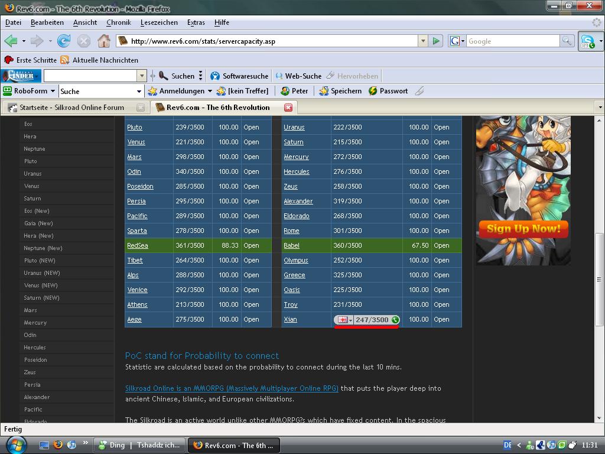Click the RoboForm Speichern icon
605x454 pixels.
(340, 91)
